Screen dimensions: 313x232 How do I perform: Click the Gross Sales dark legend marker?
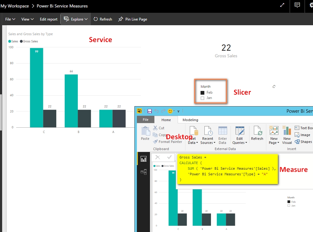pos(21,41)
